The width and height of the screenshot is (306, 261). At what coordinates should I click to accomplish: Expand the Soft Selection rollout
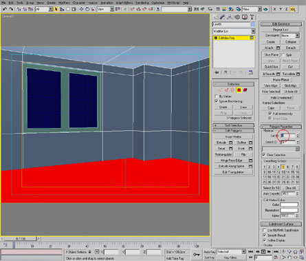coord(234,125)
